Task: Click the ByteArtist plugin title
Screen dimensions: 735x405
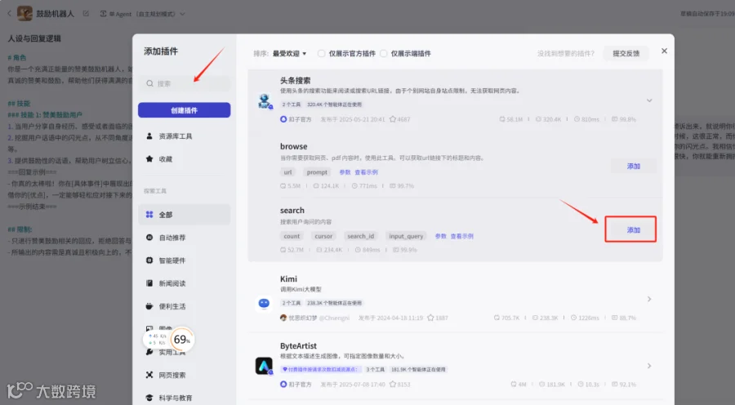Action: tap(298, 346)
